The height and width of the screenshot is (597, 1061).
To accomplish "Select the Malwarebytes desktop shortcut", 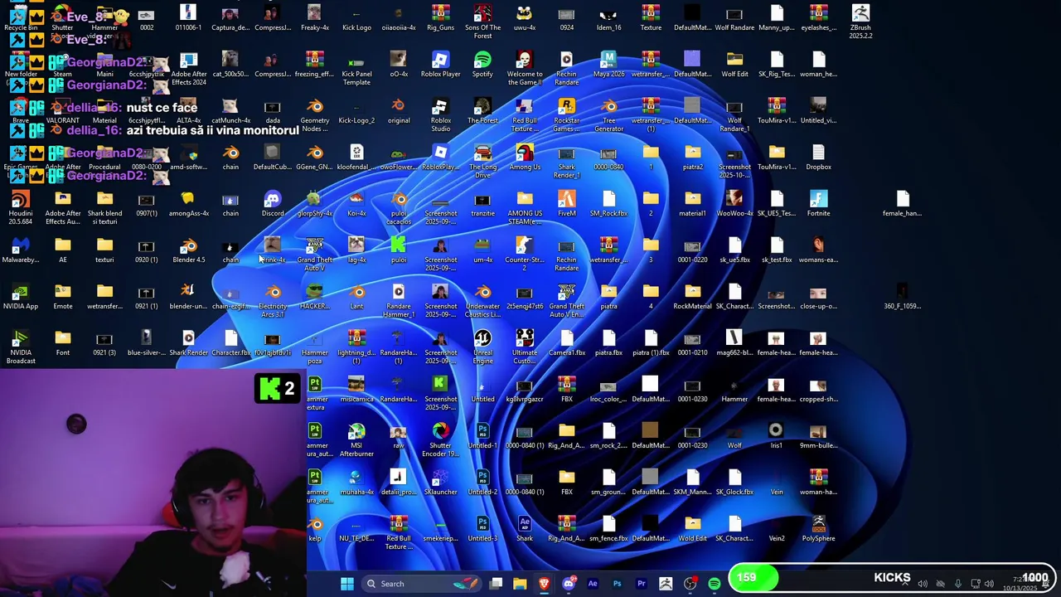I will [x=20, y=250].
